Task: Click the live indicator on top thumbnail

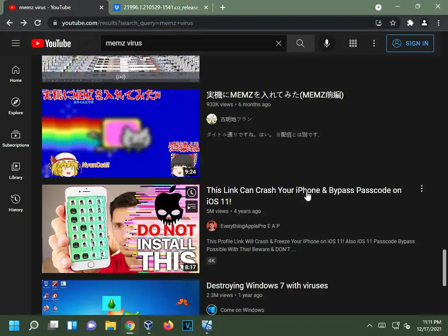Action: (x=121, y=77)
